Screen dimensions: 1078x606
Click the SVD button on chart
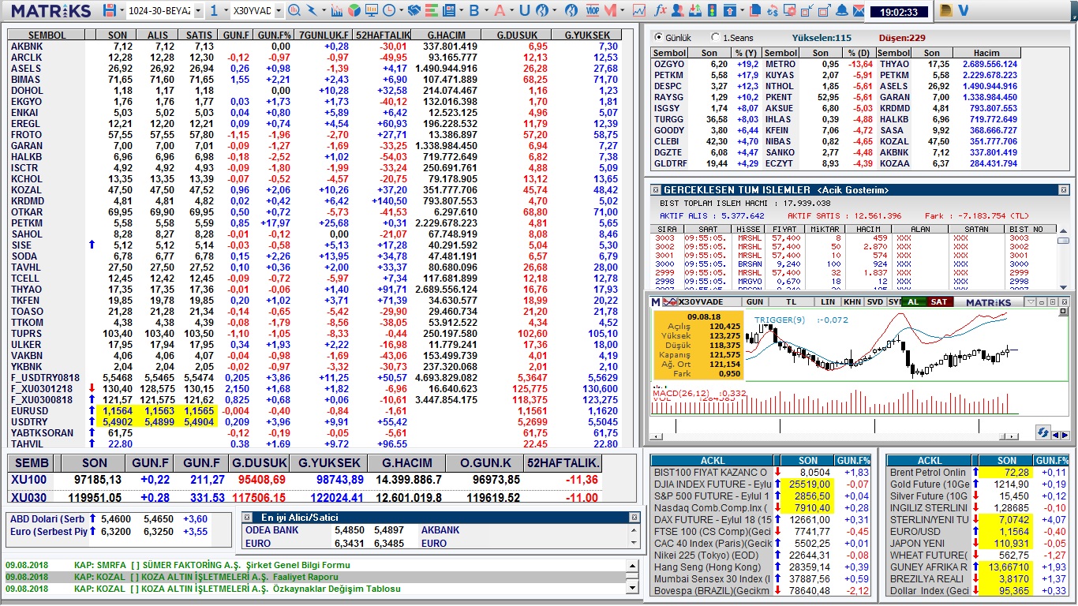point(875,302)
